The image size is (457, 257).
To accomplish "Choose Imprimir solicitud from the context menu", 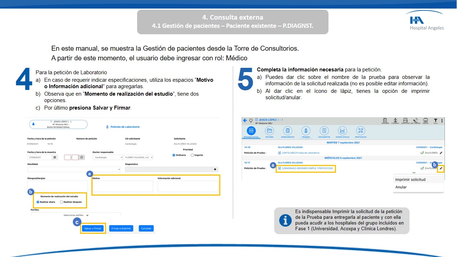I will point(410,180).
